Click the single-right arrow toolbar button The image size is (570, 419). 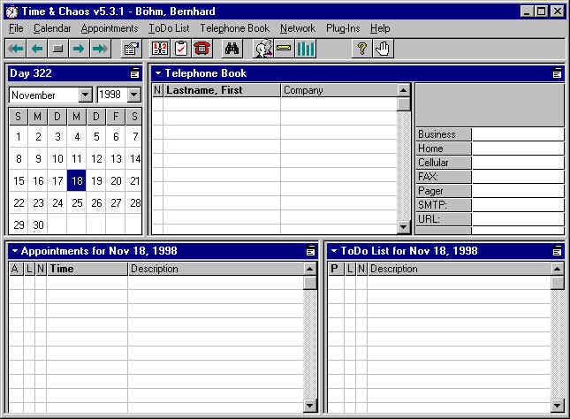pos(79,49)
